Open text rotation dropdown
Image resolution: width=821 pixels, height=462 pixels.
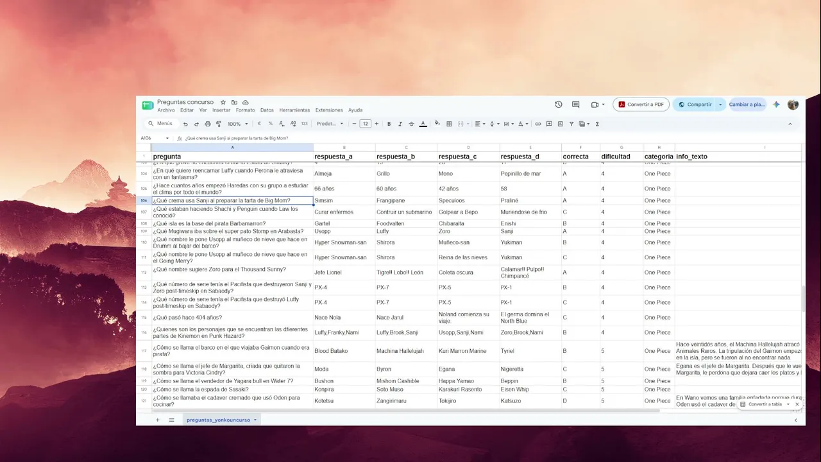pyautogui.click(x=523, y=124)
